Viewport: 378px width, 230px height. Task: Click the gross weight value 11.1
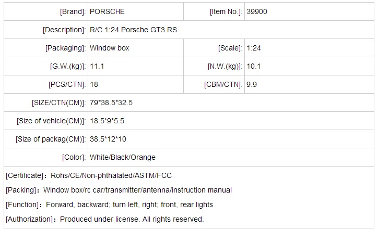(x=96, y=66)
